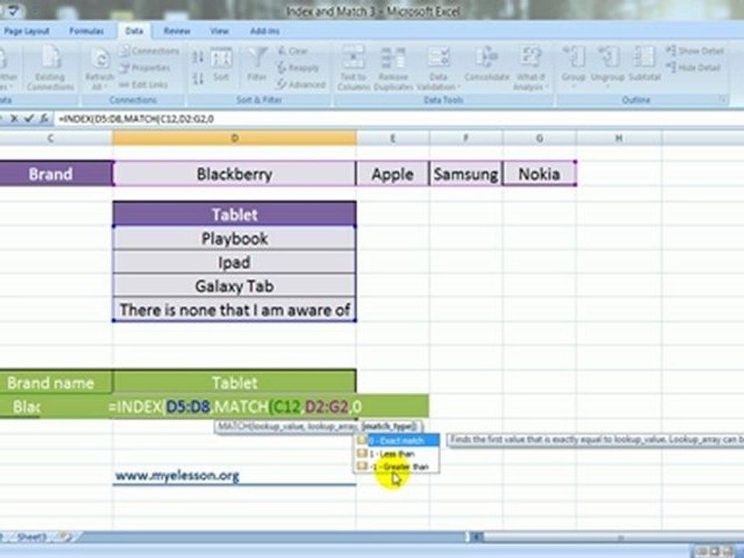
Task: Click the Apple cell
Action: click(393, 174)
